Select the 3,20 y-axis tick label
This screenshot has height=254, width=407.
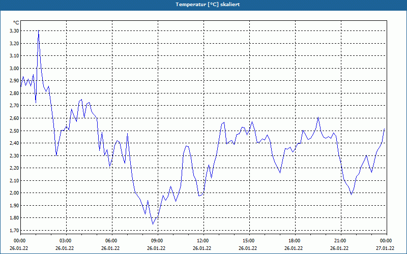[14, 44]
